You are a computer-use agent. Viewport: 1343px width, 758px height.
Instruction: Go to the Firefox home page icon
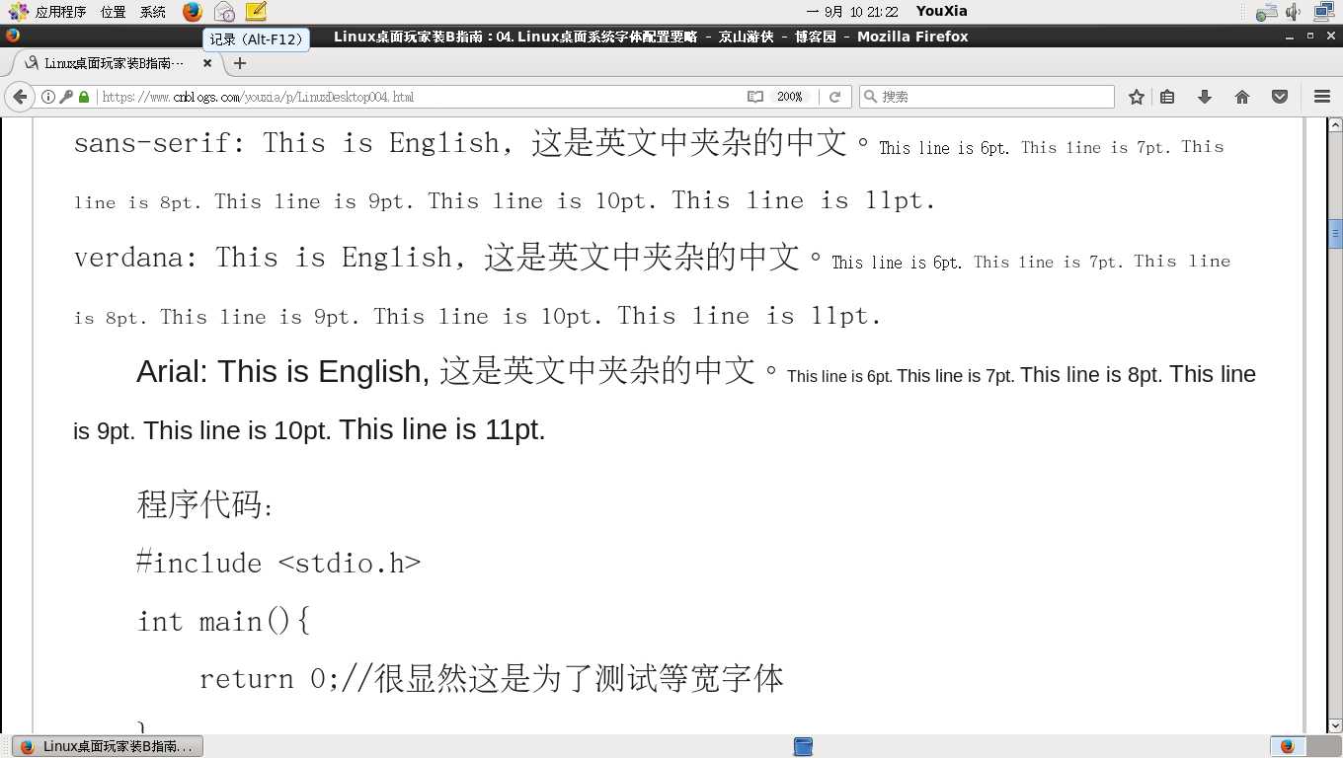1242,97
